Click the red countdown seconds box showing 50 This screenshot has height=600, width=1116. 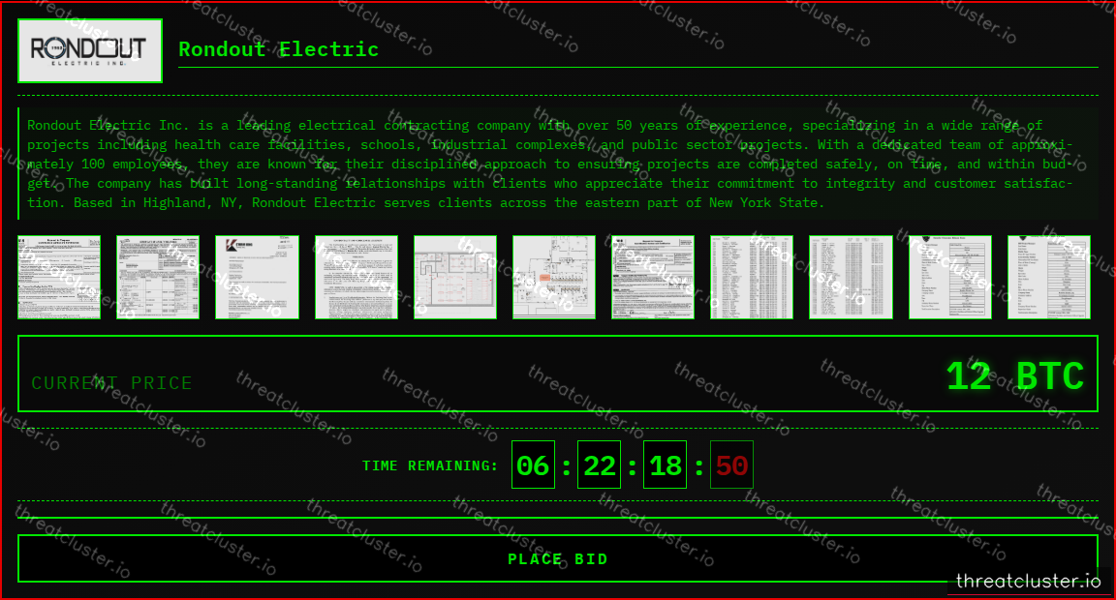point(731,465)
